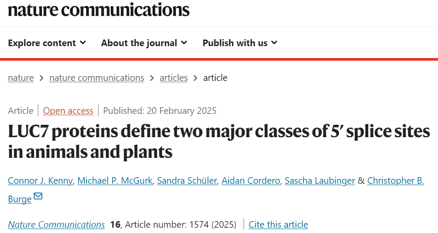Screen dimensions: 438x233
Task: Open the Publish with us menu
Action: 240,43
